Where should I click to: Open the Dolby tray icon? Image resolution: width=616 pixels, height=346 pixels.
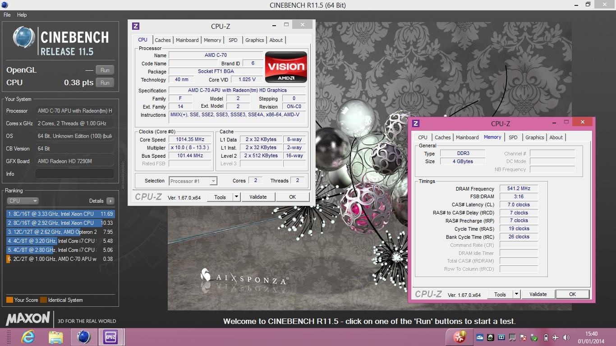click(501, 337)
